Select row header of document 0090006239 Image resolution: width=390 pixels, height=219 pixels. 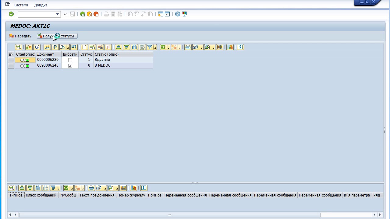click(x=11, y=60)
